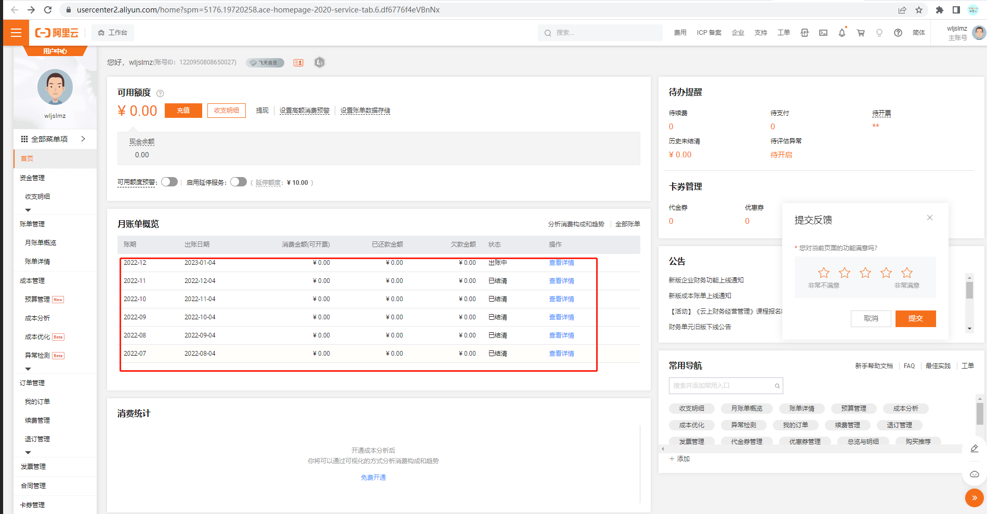This screenshot has height=514, width=987.
Task: Click the announcements panel scrollbar
Action: [x=969, y=290]
